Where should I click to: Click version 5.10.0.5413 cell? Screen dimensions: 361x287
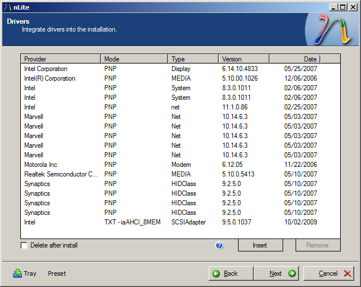[x=238, y=174]
